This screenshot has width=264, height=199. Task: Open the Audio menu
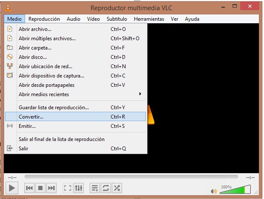coord(74,19)
